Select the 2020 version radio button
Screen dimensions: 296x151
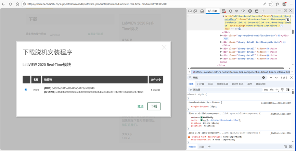[26, 90]
